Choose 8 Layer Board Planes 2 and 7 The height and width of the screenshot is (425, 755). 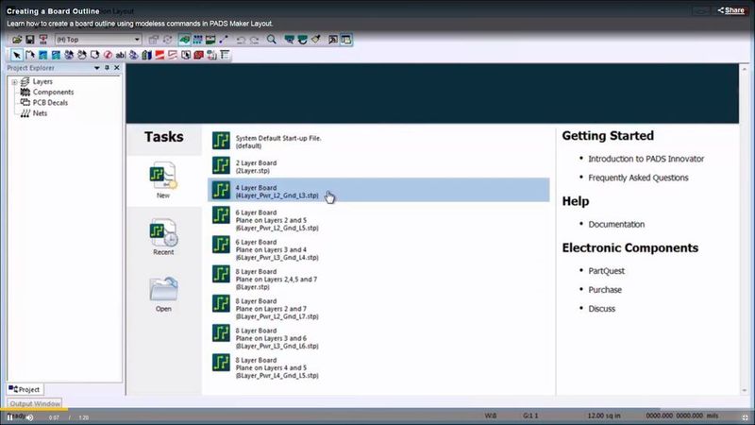click(378, 309)
